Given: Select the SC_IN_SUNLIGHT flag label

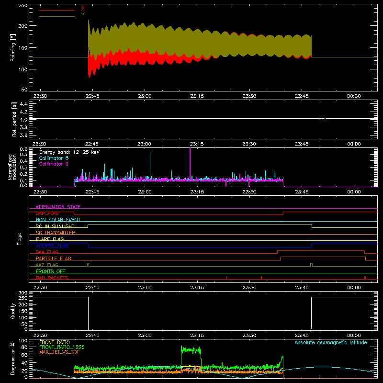Looking at the screenshot, I should pyautogui.click(x=55, y=226).
